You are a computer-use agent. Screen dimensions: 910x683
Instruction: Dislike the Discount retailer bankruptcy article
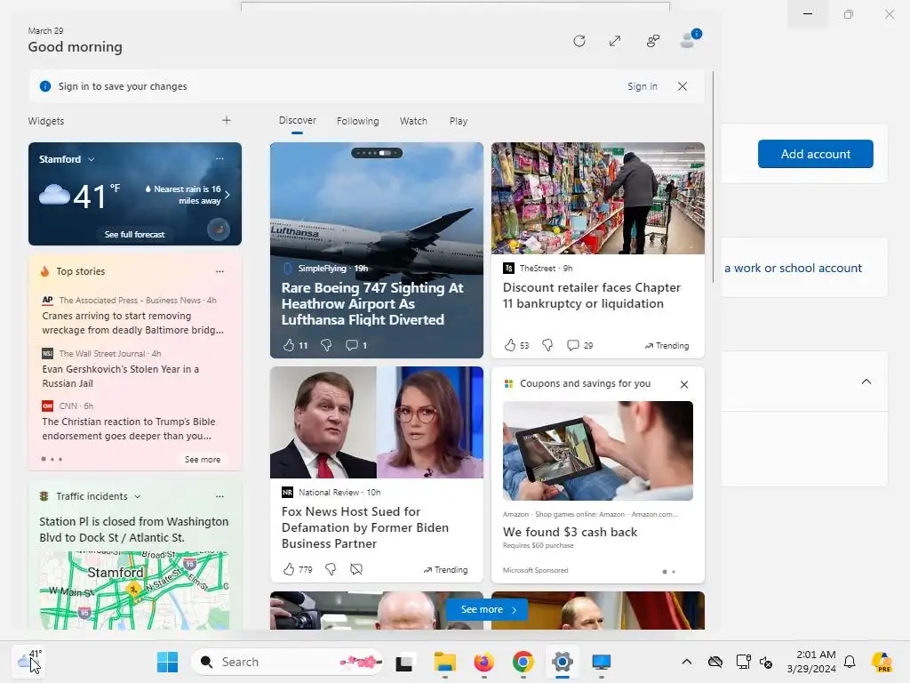coord(547,345)
